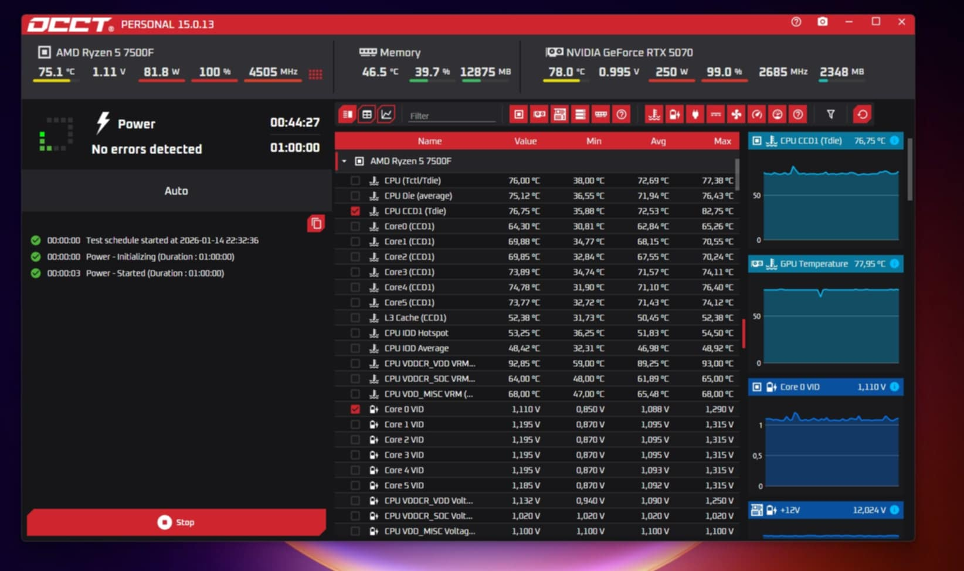
Task: Uncheck the CPU CCD1 (Tdie) checkbox
Action: (x=355, y=211)
